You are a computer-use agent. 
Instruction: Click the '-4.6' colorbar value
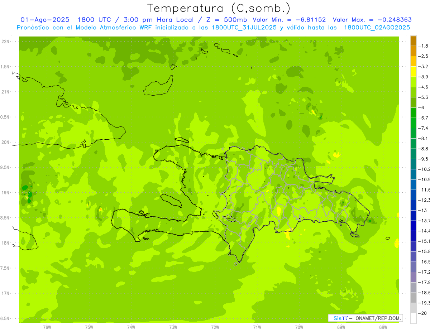pyautogui.click(x=423, y=87)
